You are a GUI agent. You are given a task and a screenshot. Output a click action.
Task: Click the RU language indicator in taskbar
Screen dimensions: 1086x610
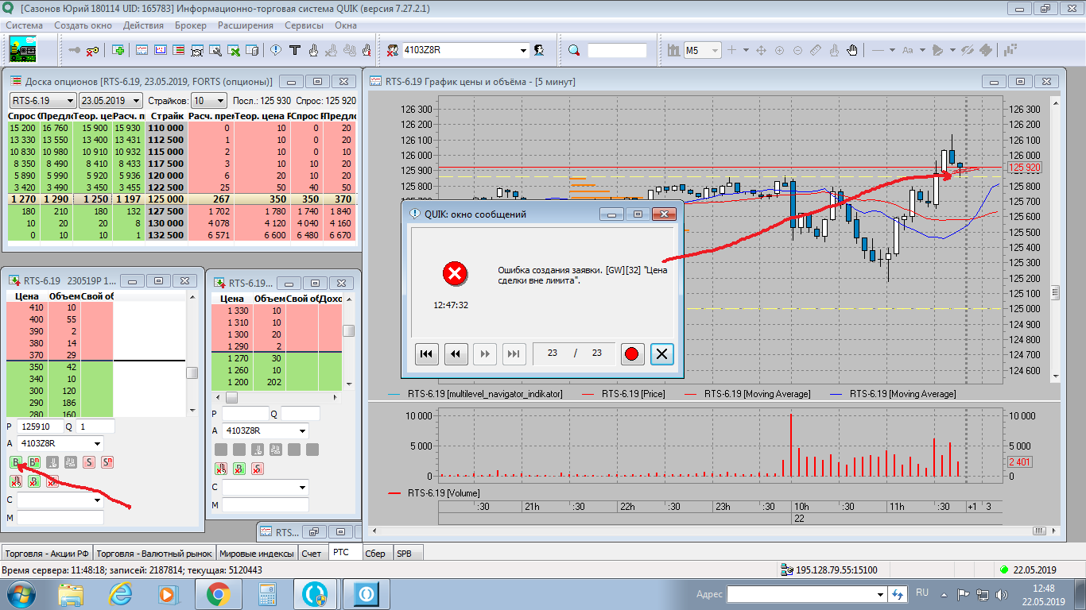click(x=922, y=593)
